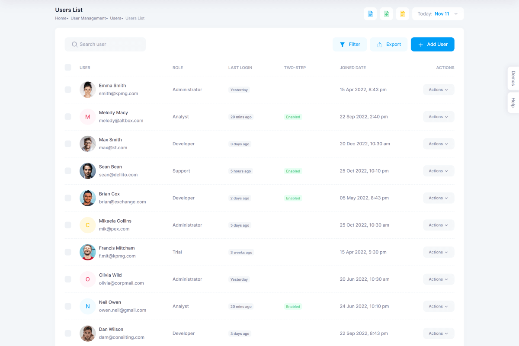The image size is (519, 346).
Task: Open Actions menu for Mikaela Collins
Action: [438, 225]
